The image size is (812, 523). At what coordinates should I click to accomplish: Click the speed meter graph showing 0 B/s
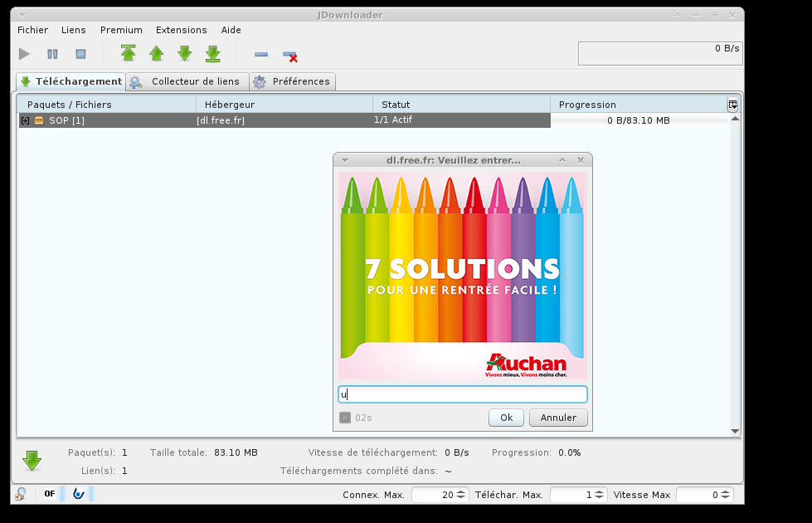click(x=660, y=54)
